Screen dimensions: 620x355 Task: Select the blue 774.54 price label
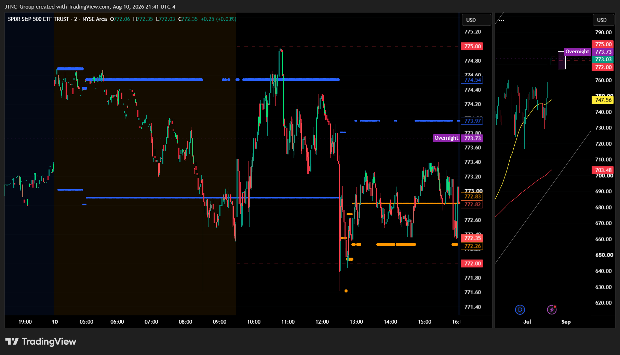tap(472, 80)
